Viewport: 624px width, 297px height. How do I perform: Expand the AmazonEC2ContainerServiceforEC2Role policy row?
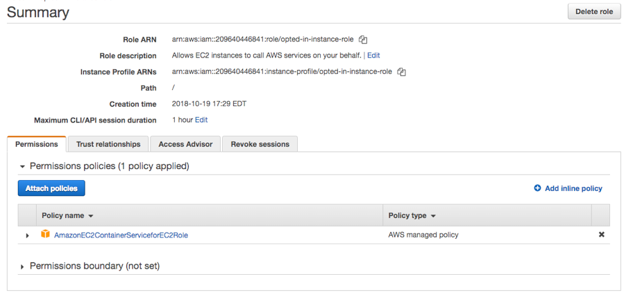coord(28,235)
